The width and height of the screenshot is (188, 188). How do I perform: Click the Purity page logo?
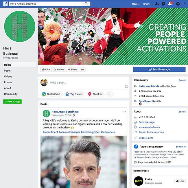click(x=139, y=181)
